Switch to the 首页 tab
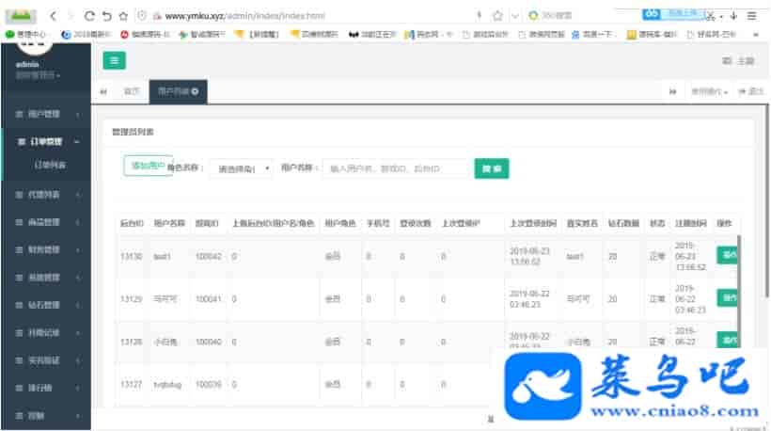Image resolution: width=771 pixels, height=431 pixels. (x=132, y=91)
